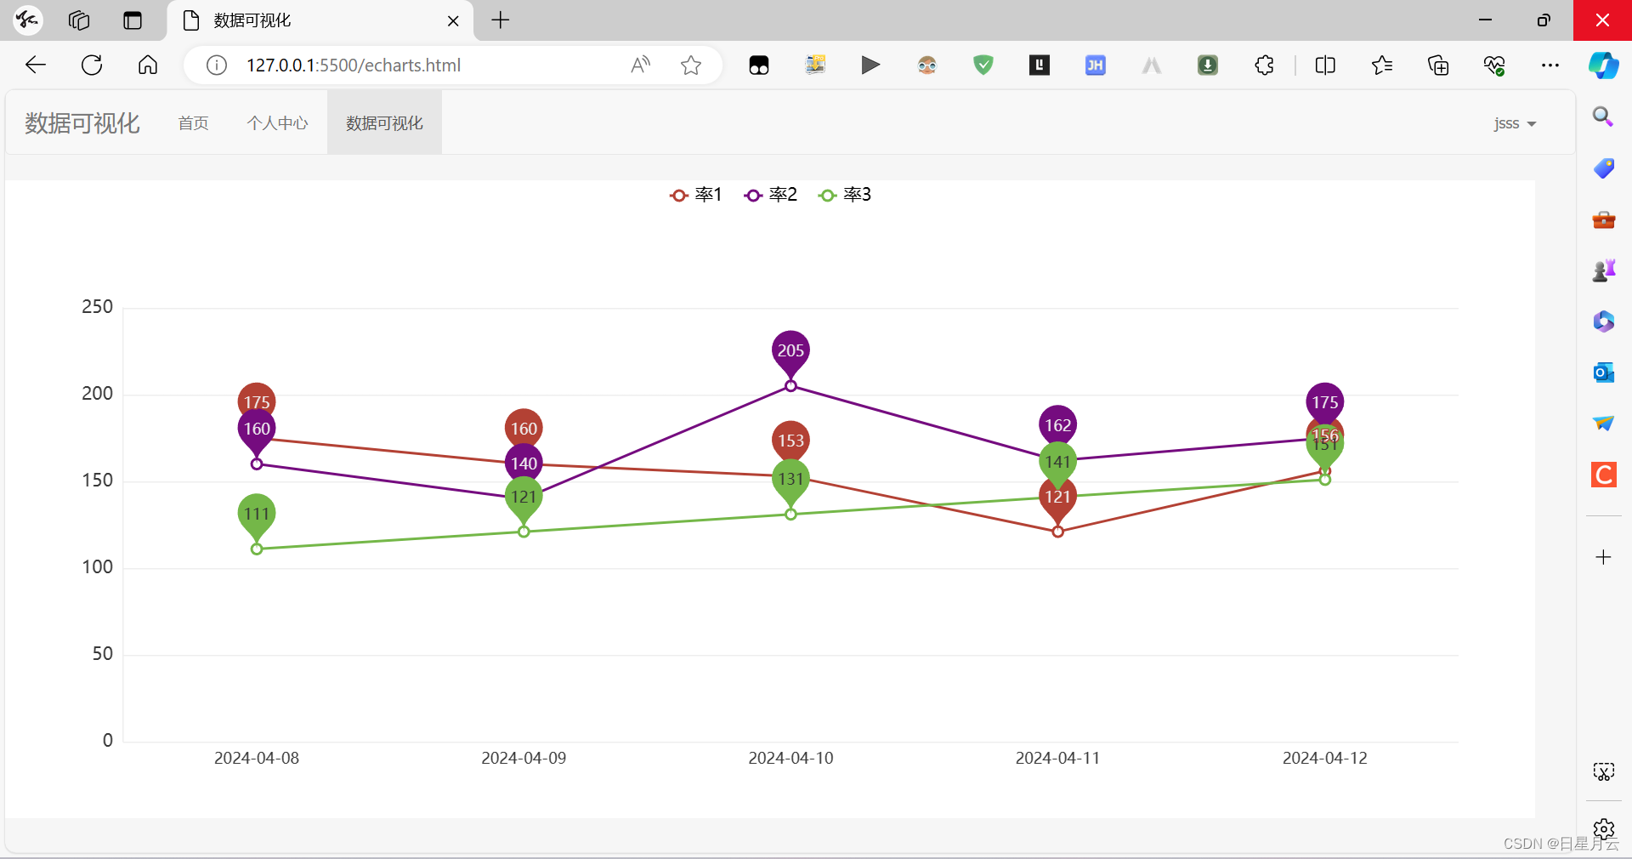Click the purple 140 marker pin

(x=524, y=463)
